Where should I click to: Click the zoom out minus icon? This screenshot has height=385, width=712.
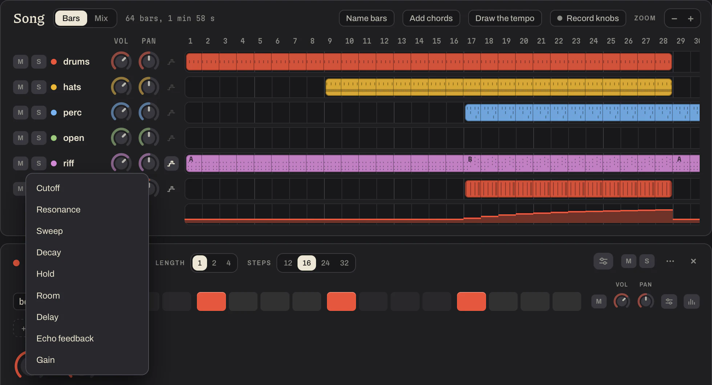674,19
